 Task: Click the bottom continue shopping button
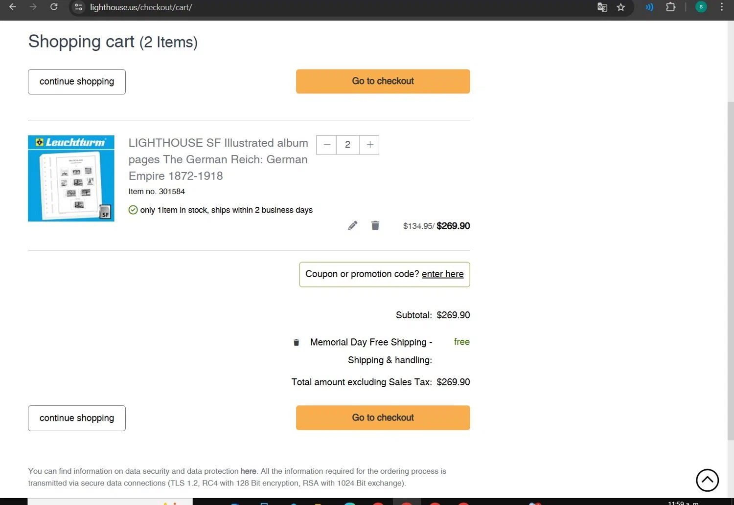click(x=77, y=418)
